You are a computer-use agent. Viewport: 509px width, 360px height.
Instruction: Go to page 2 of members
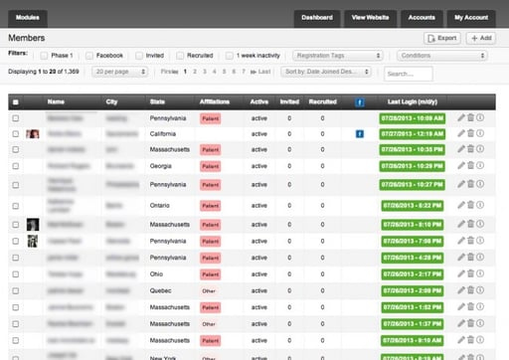click(195, 72)
